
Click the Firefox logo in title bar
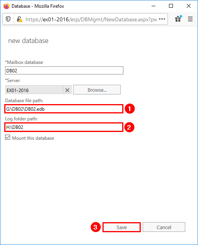[7, 6]
